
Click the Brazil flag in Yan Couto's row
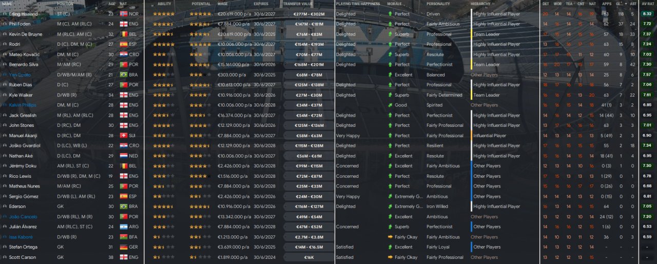(123, 75)
